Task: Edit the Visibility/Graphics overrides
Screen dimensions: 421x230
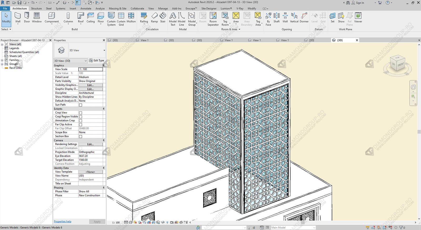Action: click(x=91, y=85)
